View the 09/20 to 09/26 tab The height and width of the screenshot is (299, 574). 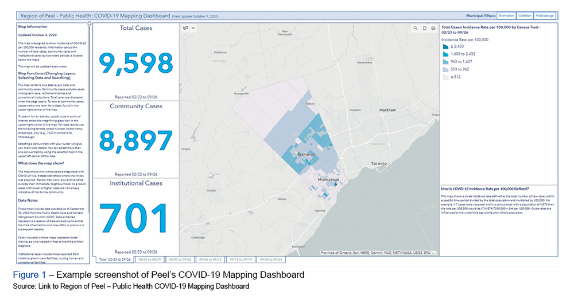point(270,259)
